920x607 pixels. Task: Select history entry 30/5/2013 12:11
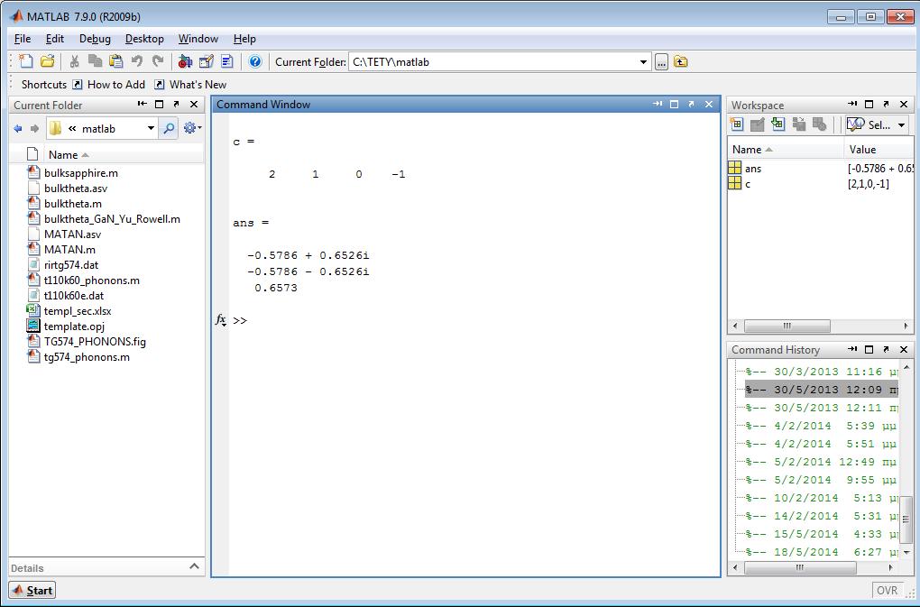(822, 408)
